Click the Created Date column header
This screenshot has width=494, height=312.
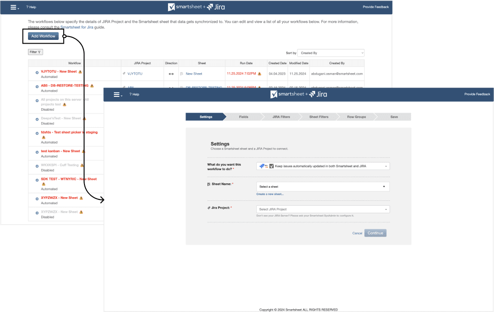[277, 63]
